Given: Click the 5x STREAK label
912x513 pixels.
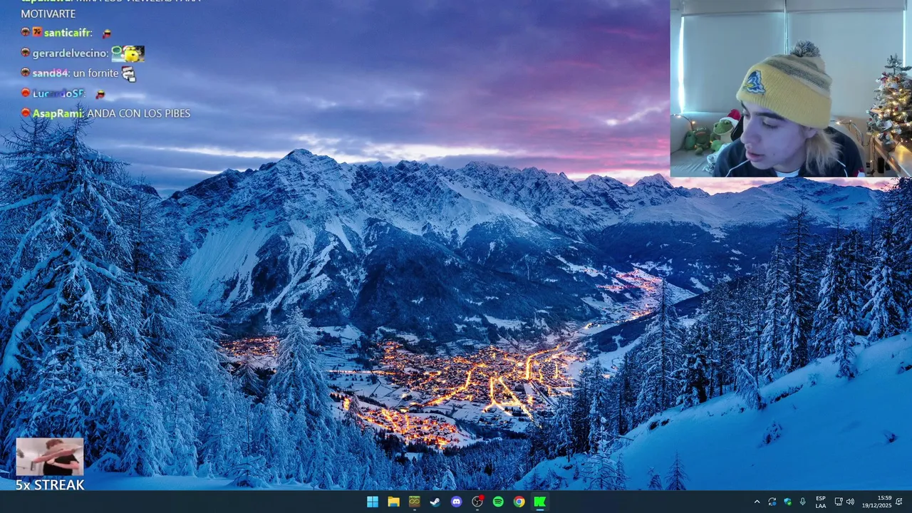Looking at the screenshot, I should point(50,485).
